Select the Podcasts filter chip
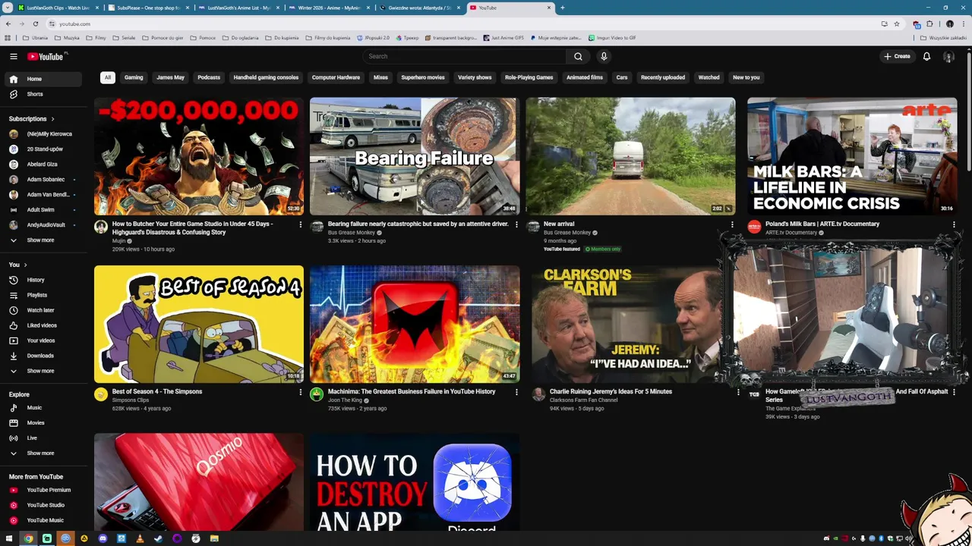The height and width of the screenshot is (546, 972). [x=209, y=77]
